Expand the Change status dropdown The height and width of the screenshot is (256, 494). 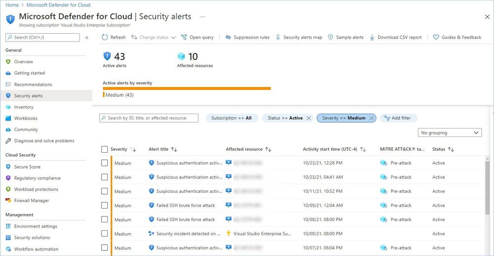click(174, 38)
